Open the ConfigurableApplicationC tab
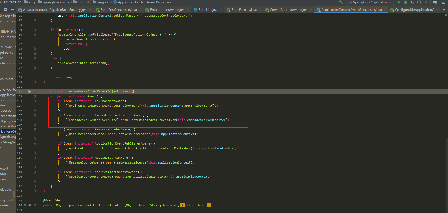448x213 pixels. [x=414, y=10]
